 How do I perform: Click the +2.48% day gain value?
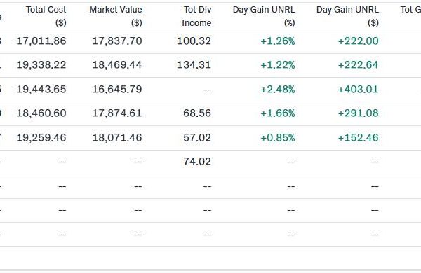278,89
